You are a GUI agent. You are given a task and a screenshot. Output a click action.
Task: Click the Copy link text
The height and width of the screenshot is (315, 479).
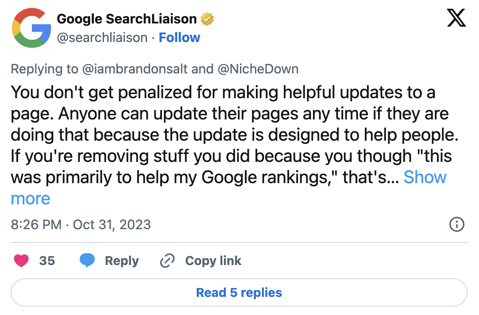tap(213, 261)
